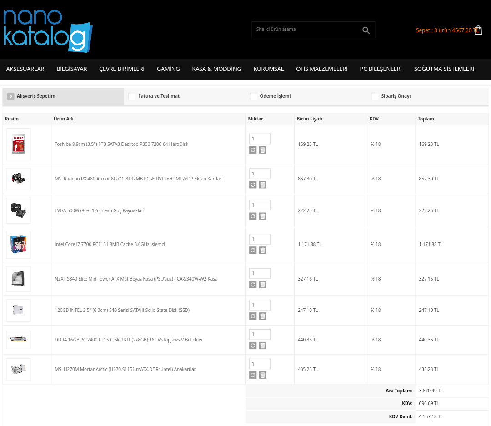The height and width of the screenshot is (426, 491).
Task: Open the KASA & MODDİNG menu
Action: click(217, 69)
